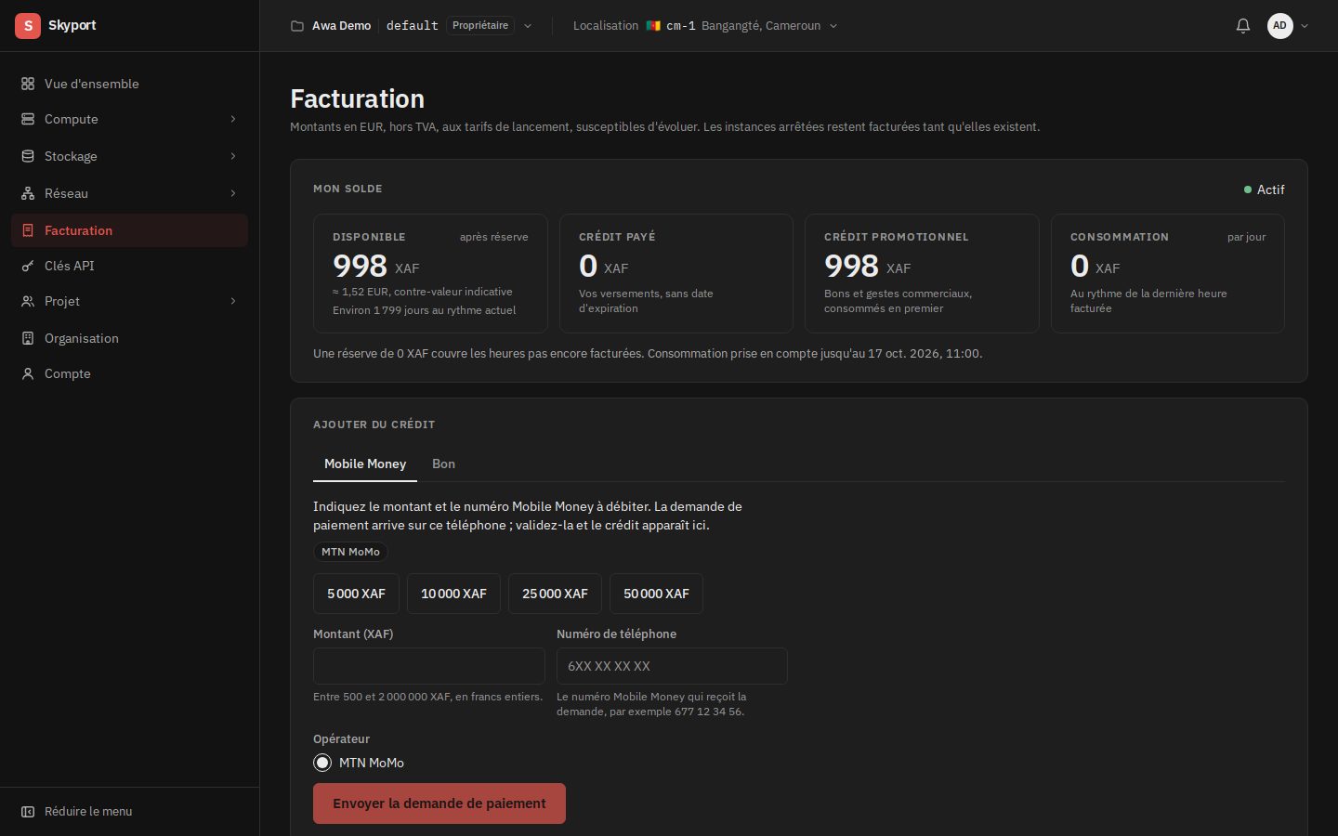Click the Actif status indicator
1338x836 pixels.
(x=1264, y=189)
